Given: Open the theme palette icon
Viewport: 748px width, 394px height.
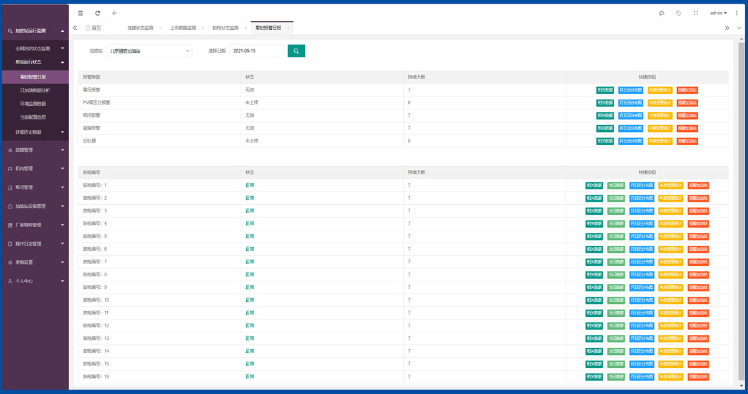Looking at the screenshot, I should (x=661, y=12).
